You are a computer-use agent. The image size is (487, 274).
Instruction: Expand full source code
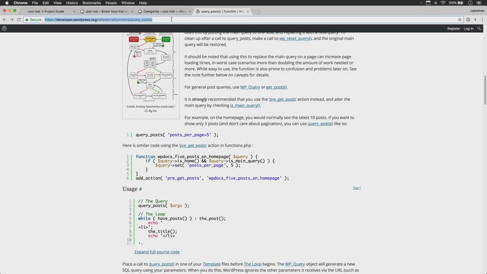click(157, 252)
